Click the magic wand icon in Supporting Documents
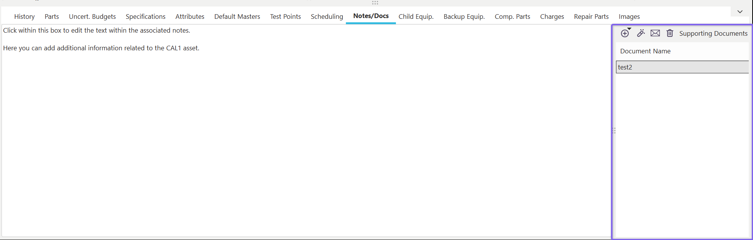The image size is (753, 240). tap(641, 33)
